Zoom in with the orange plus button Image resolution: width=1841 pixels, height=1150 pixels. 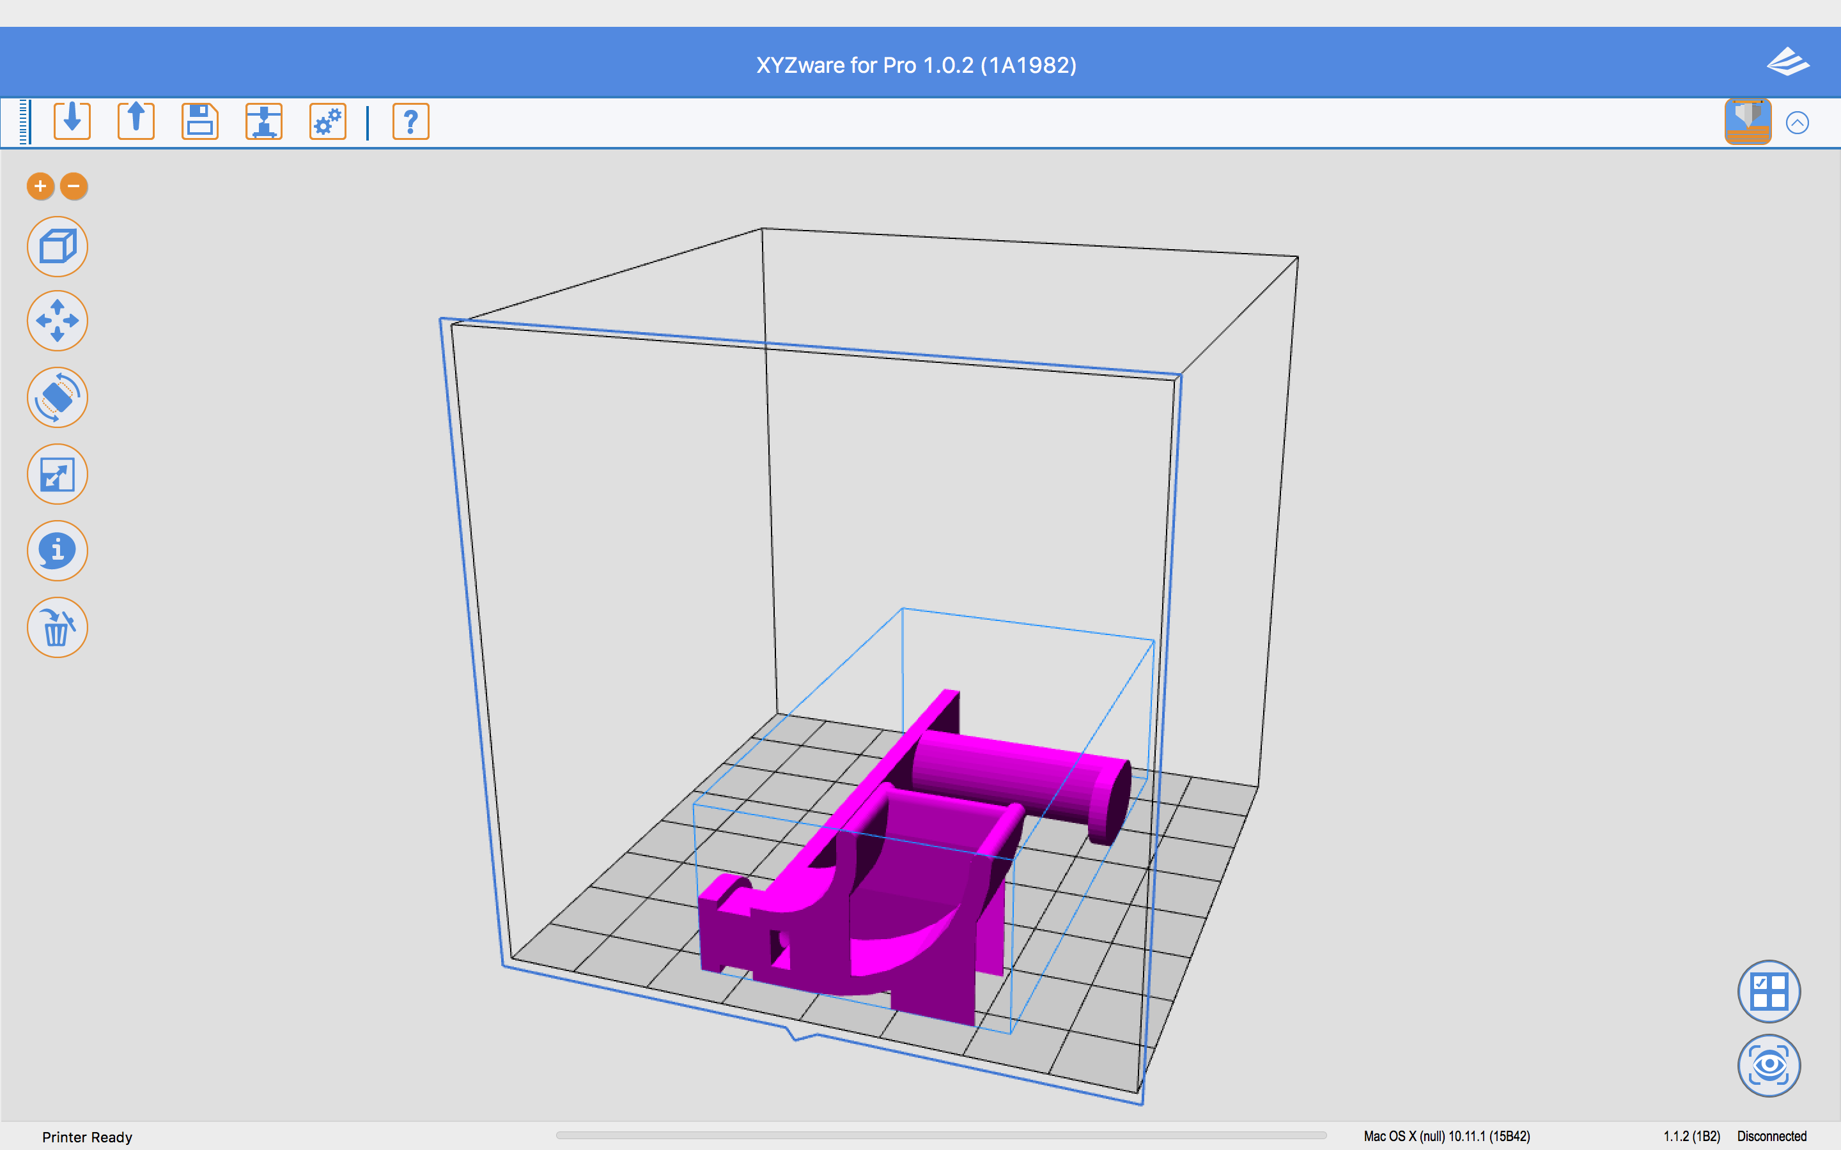(x=40, y=187)
